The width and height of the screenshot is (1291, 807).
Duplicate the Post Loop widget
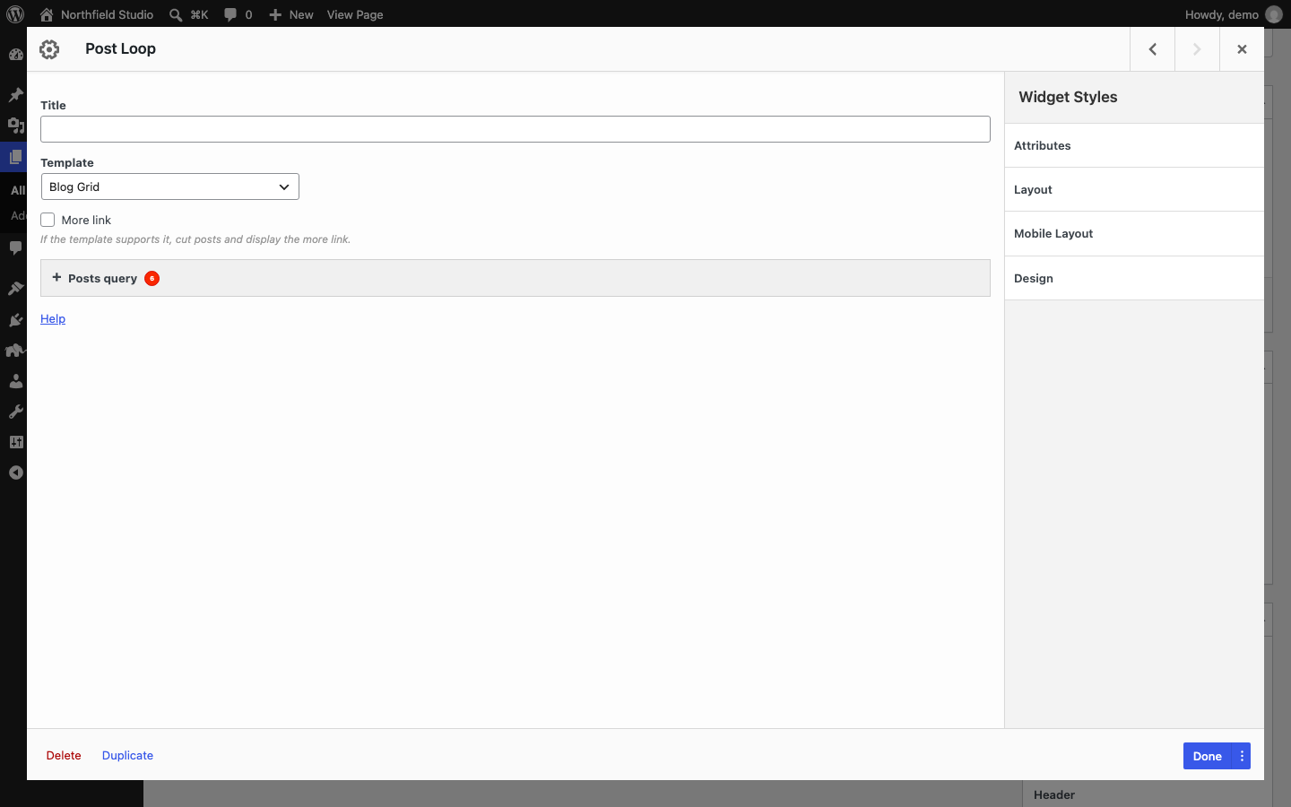[127, 755]
